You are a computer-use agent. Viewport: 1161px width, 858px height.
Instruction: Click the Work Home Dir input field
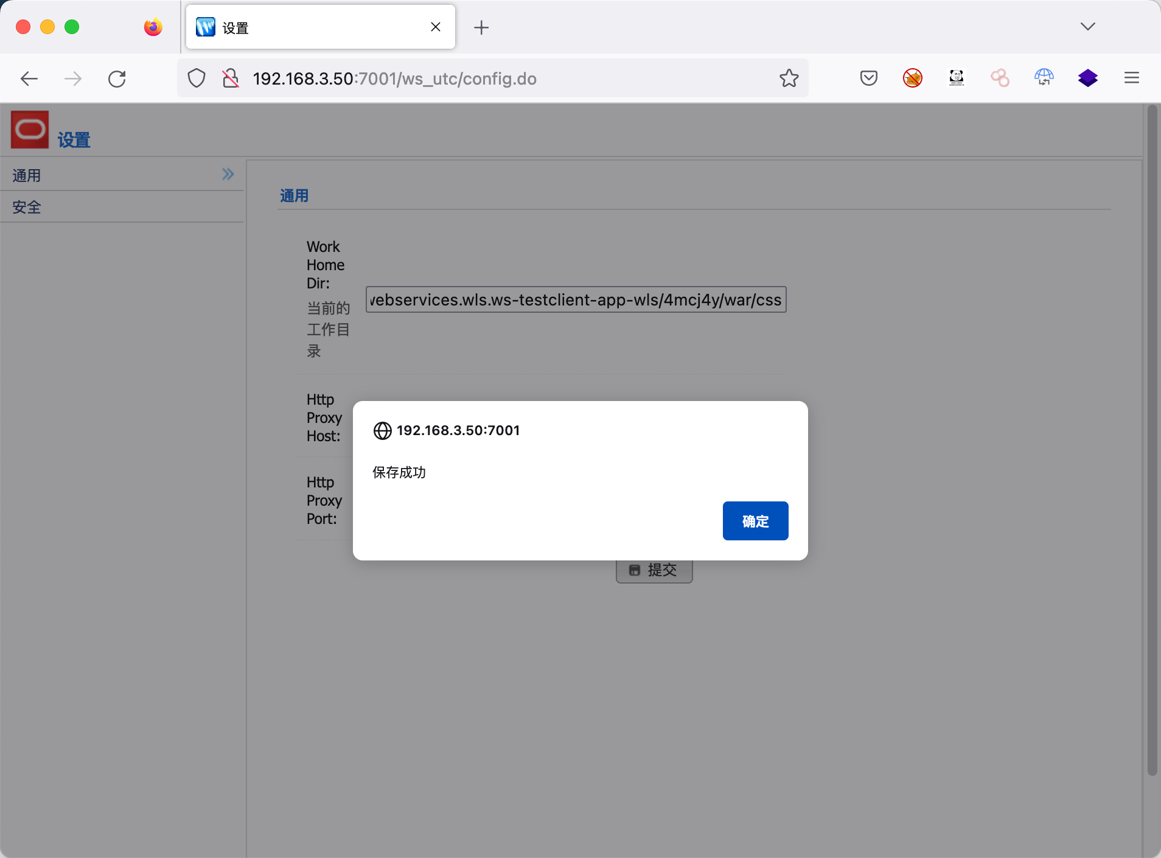(576, 299)
